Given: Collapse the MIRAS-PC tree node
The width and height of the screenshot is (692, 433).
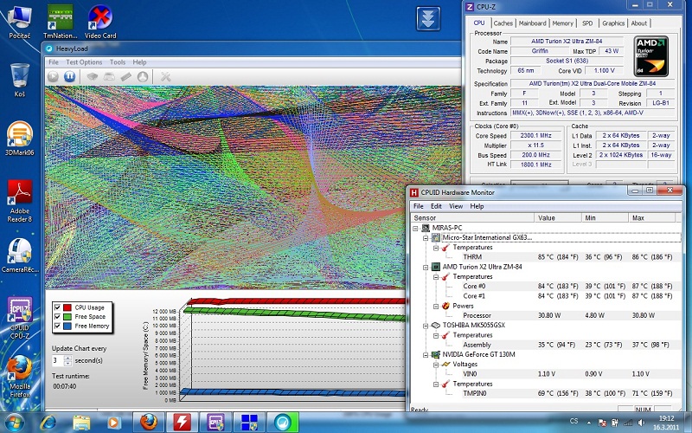Looking at the screenshot, I should 415,227.
